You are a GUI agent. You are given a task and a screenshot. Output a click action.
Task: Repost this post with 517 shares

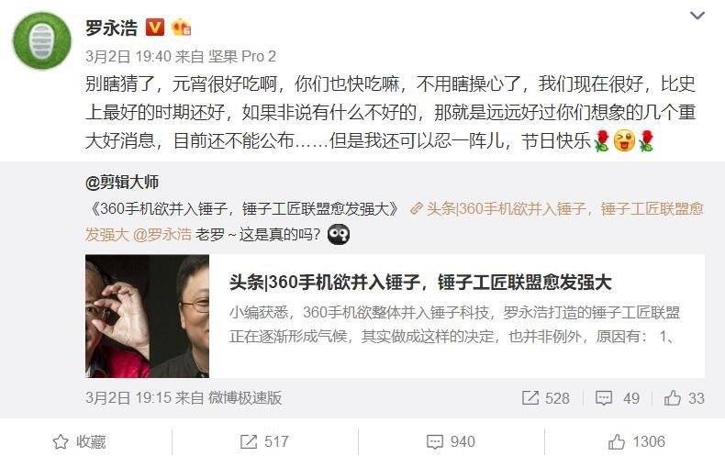pyautogui.click(x=264, y=441)
